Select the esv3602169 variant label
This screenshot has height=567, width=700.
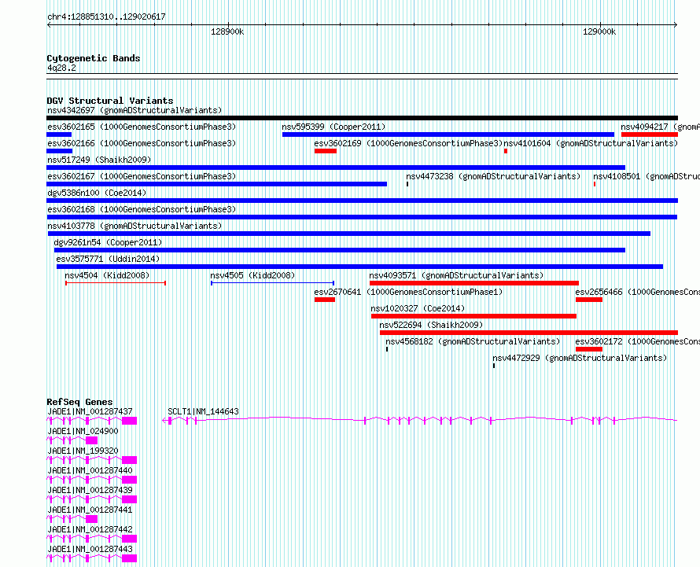coord(408,143)
